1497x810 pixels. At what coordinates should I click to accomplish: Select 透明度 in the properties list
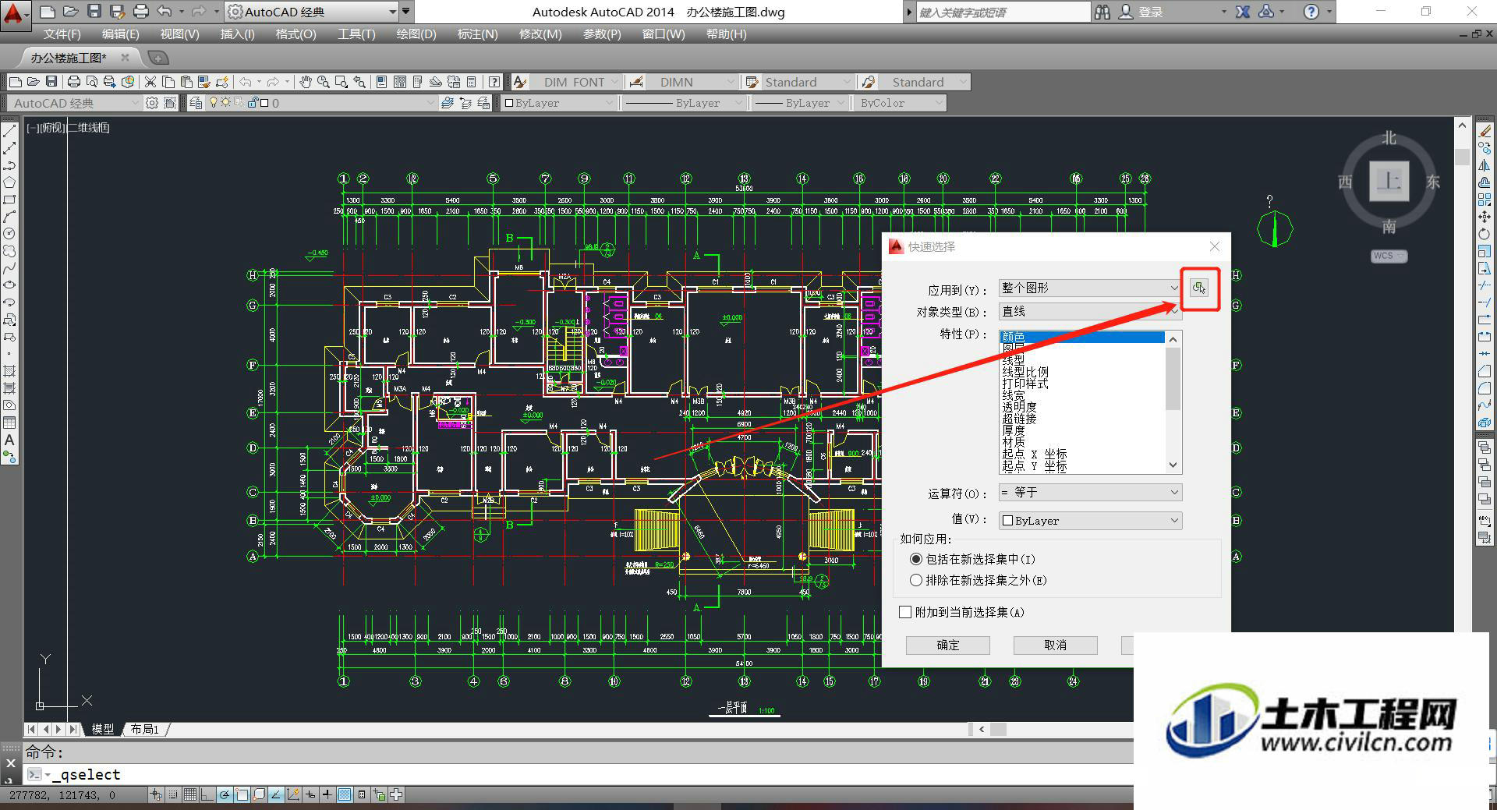coord(1019,407)
